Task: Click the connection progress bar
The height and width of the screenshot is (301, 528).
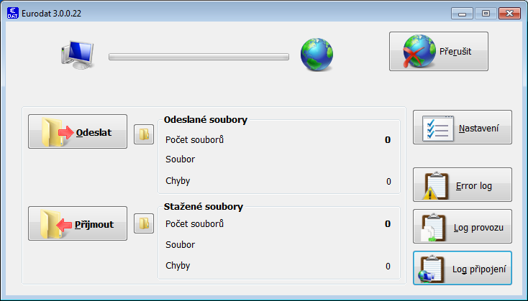Action: click(x=199, y=57)
